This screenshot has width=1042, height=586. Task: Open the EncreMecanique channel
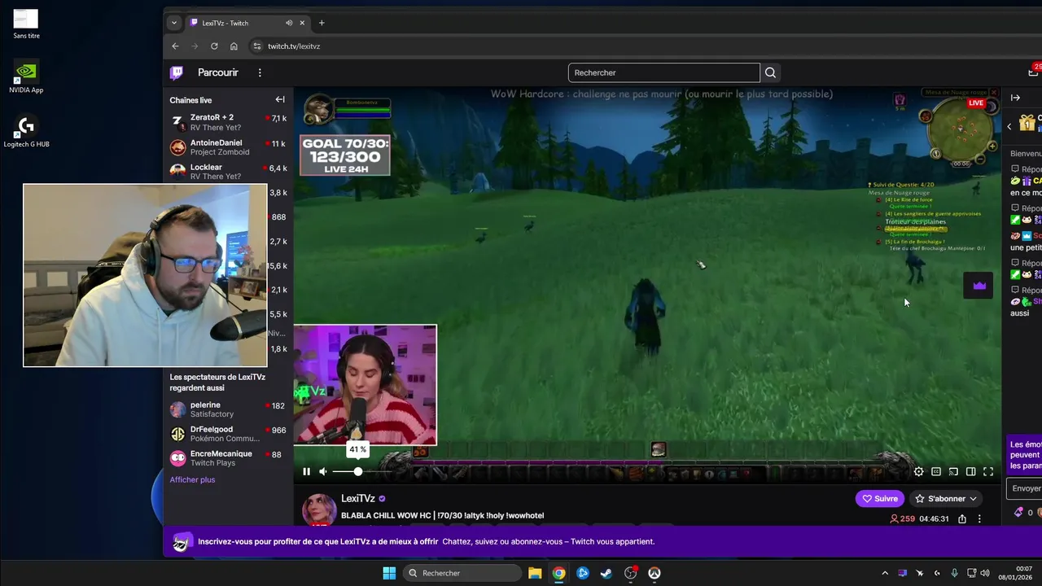click(228, 458)
